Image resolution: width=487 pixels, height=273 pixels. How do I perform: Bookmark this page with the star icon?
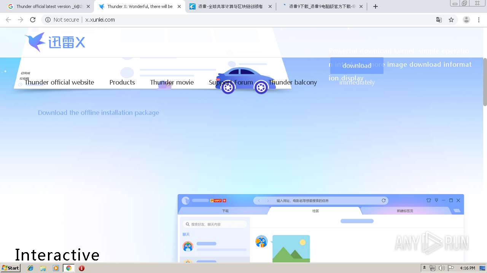click(451, 20)
